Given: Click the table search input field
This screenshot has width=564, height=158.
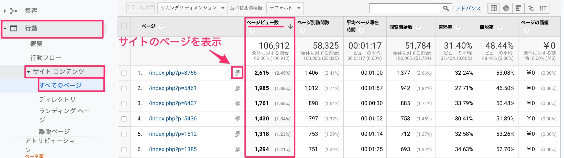Looking at the screenshot, I should pyautogui.click(x=404, y=8).
